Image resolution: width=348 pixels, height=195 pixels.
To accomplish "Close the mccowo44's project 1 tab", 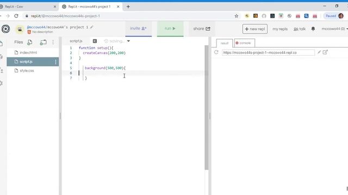I will [x=118, y=6].
